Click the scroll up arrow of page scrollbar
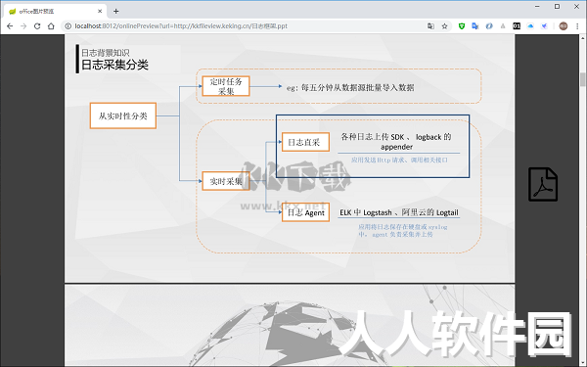The height and width of the screenshot is (367, 587). coord(583,38)
